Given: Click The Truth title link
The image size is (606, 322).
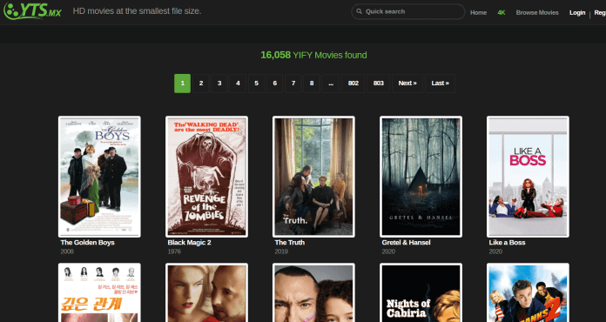Looking at the screenshot, I should pos(289,243).
